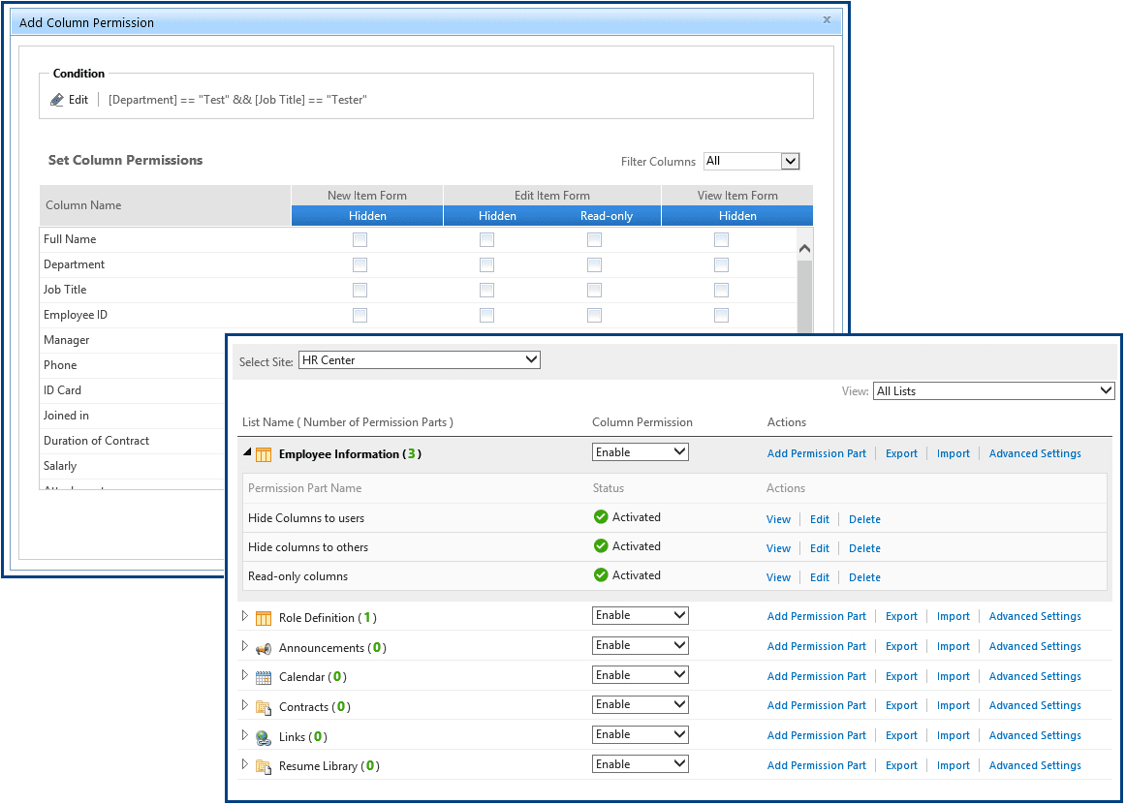Click Edit link in Condition section
The image size is (1126, 805).
point(78,100)
